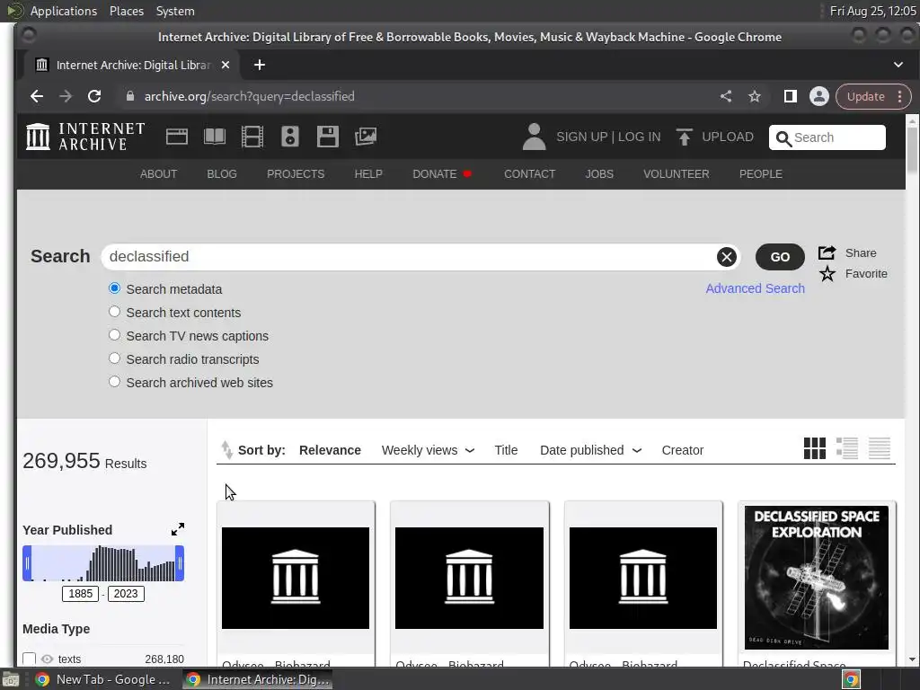
Task: Select Search TV news captions option
Action: click(114, 335)
